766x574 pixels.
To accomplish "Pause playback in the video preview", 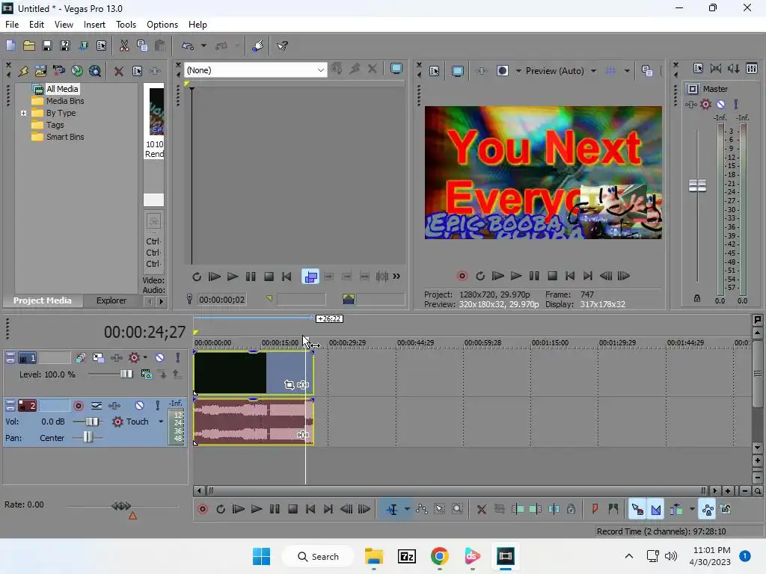I will [534, 276].
